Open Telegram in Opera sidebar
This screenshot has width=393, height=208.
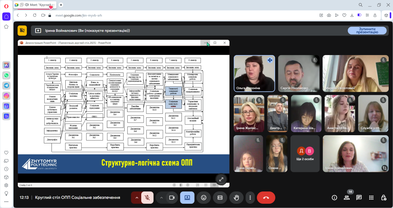coord(6,85)
